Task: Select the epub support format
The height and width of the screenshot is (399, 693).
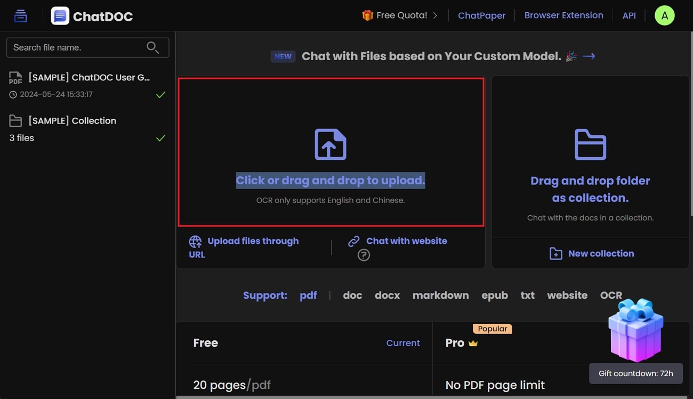Action: click(x=495, y=295)
